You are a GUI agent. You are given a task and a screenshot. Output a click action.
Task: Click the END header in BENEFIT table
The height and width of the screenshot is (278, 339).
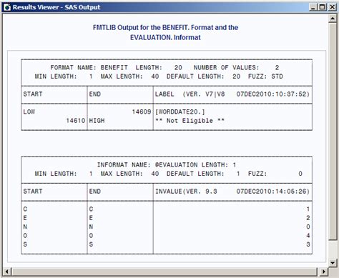click(x=95, y=94)
